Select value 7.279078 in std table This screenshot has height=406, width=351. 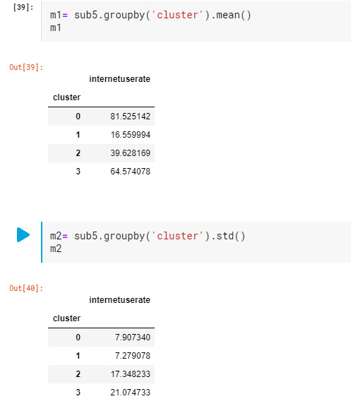(x=133, y=356)
